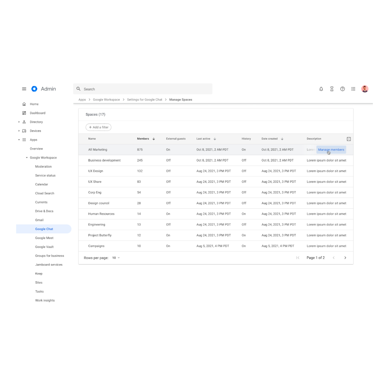Select the Human Resources space name
Screen dimensions: 381x381
101,214
